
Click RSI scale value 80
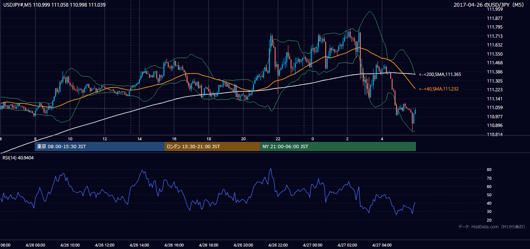[x=489, y=170]
